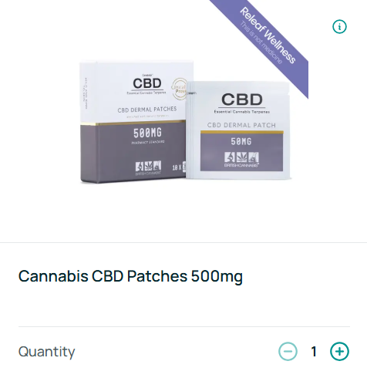Click the 'This is not medicine' ribbon text
The image size is (367, 378).
click(x=261, y=42)
